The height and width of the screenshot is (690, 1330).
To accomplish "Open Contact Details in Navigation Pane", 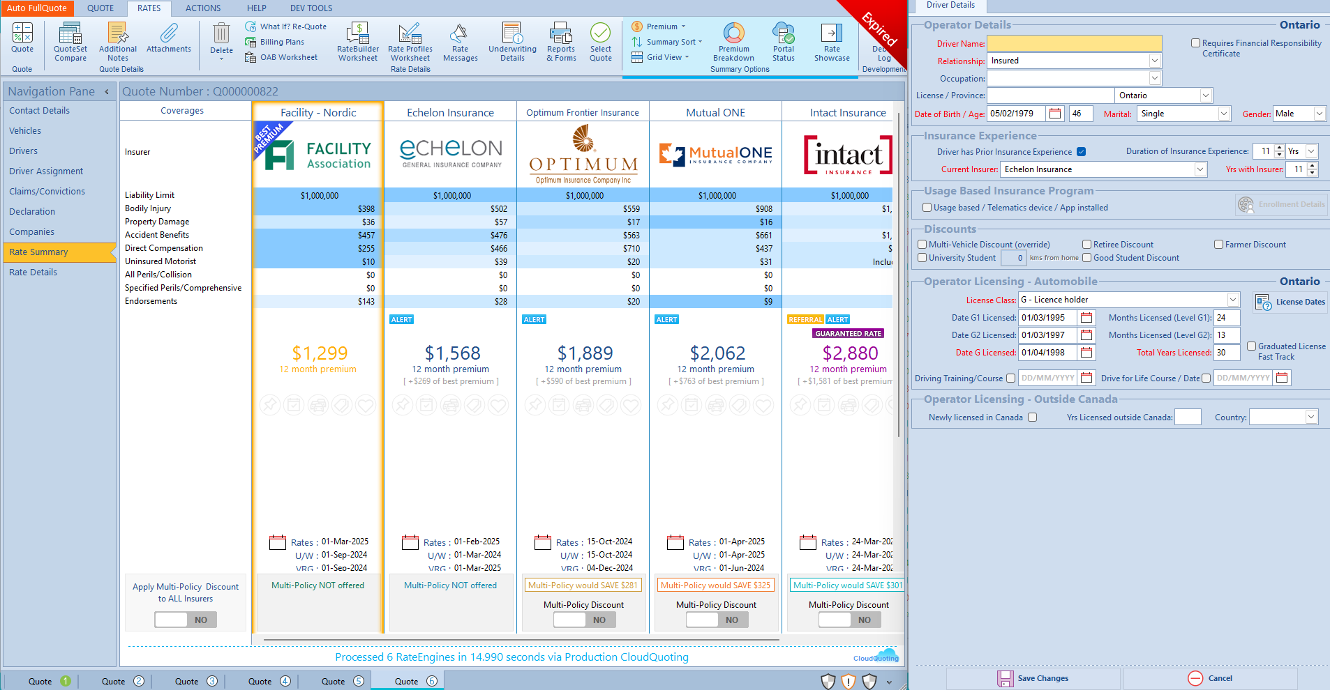I will [x=39, y=111].
